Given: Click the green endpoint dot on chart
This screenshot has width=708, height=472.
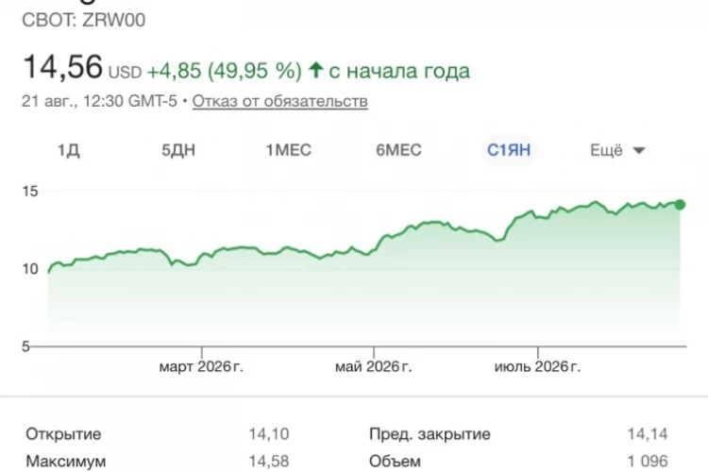Looking at the screenshot, I should pyautogui.click(x=680, y=205).
